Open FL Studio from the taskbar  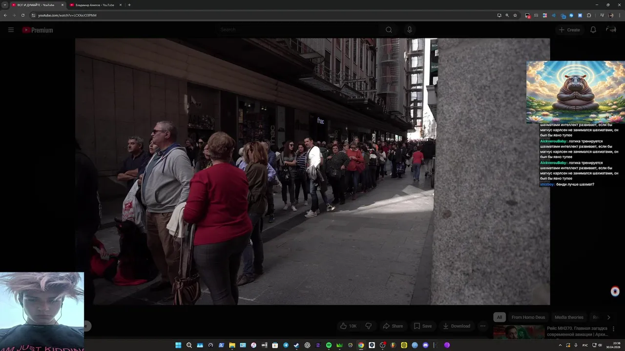pyautogui.click(x=393, y=345)
